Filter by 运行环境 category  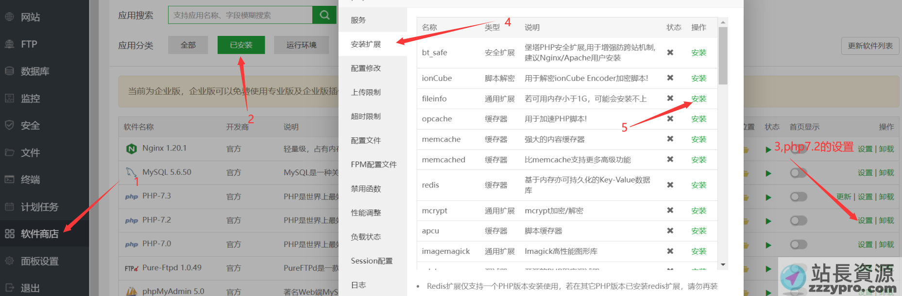(x=301, y=45)
